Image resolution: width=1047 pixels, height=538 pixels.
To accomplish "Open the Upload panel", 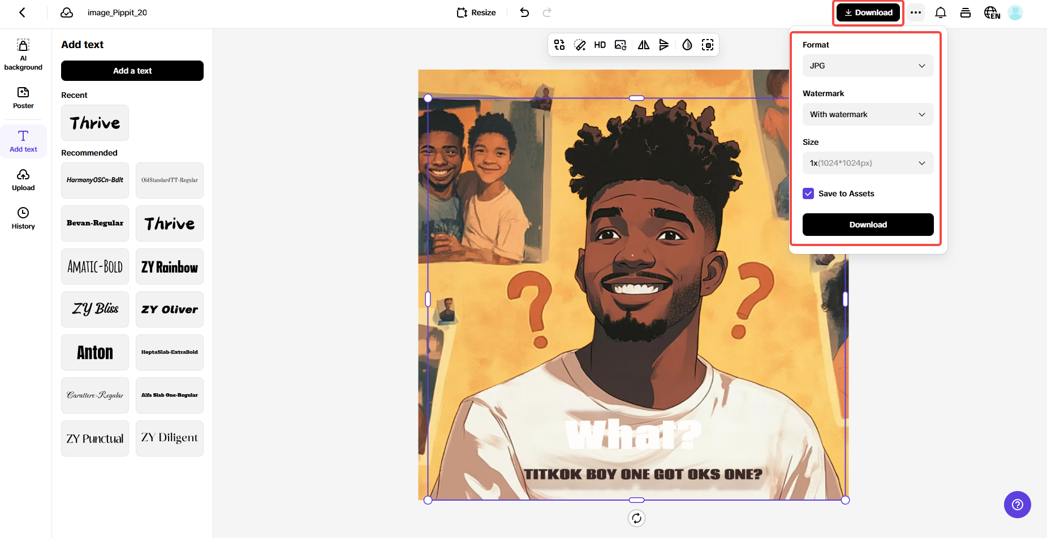I will (x=23, y=179).
